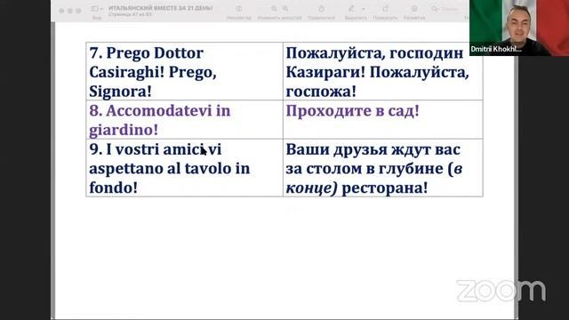
Task: Click the document title ИТАЛЬЯНСКИЙ ВМЕСТЕ ЗА 21 ДЕНЬ
Action: coord(160,8)
